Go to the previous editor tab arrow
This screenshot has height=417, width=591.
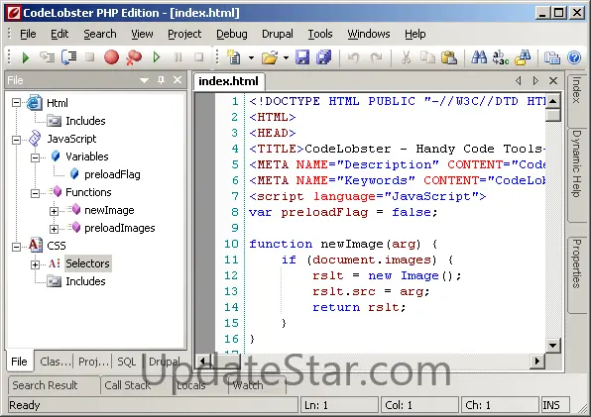519,80
